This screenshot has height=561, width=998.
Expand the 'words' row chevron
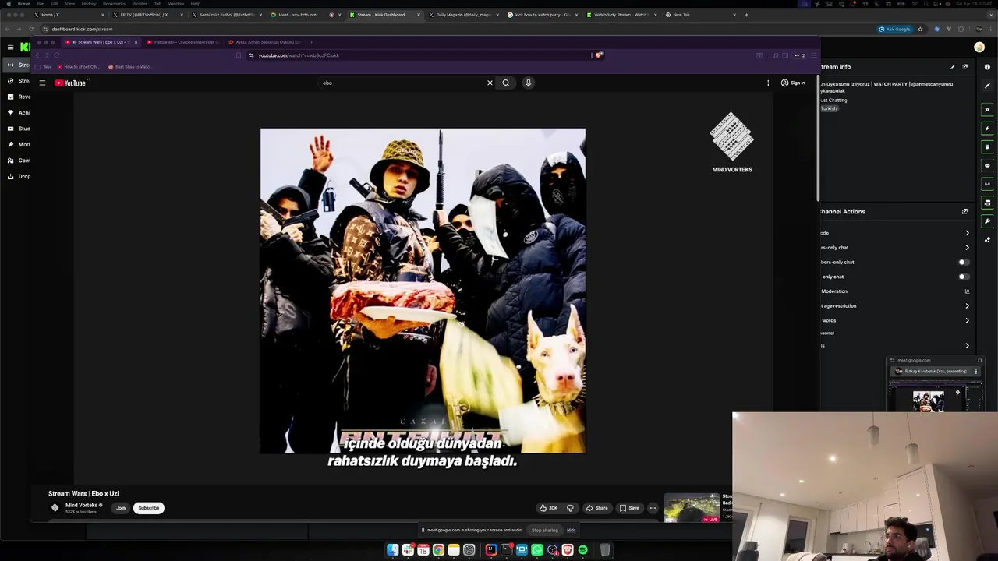click(x=967, y=320)
